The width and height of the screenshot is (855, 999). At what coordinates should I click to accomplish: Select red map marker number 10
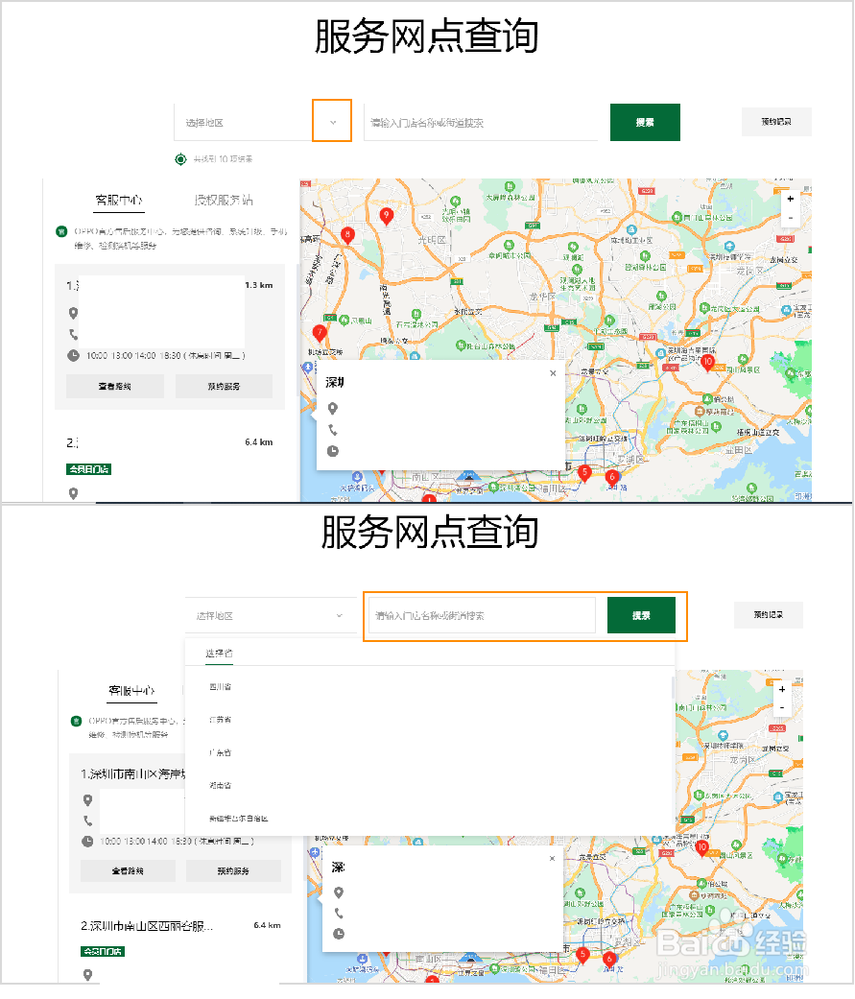(708, 363)
